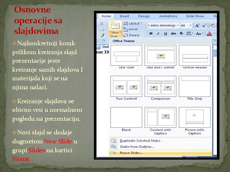Choose Duplicate Selected Slides menu entry
The height and width of the screenshot is (172, 230).
(161, 140)
